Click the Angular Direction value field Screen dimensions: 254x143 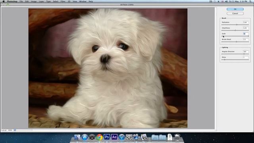click(x=245, y=52)
